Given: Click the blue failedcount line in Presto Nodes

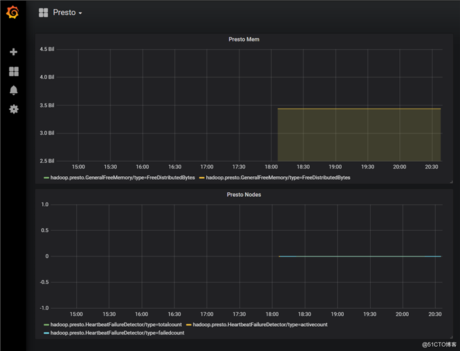Looking at the screenshot, I should 360,256.
